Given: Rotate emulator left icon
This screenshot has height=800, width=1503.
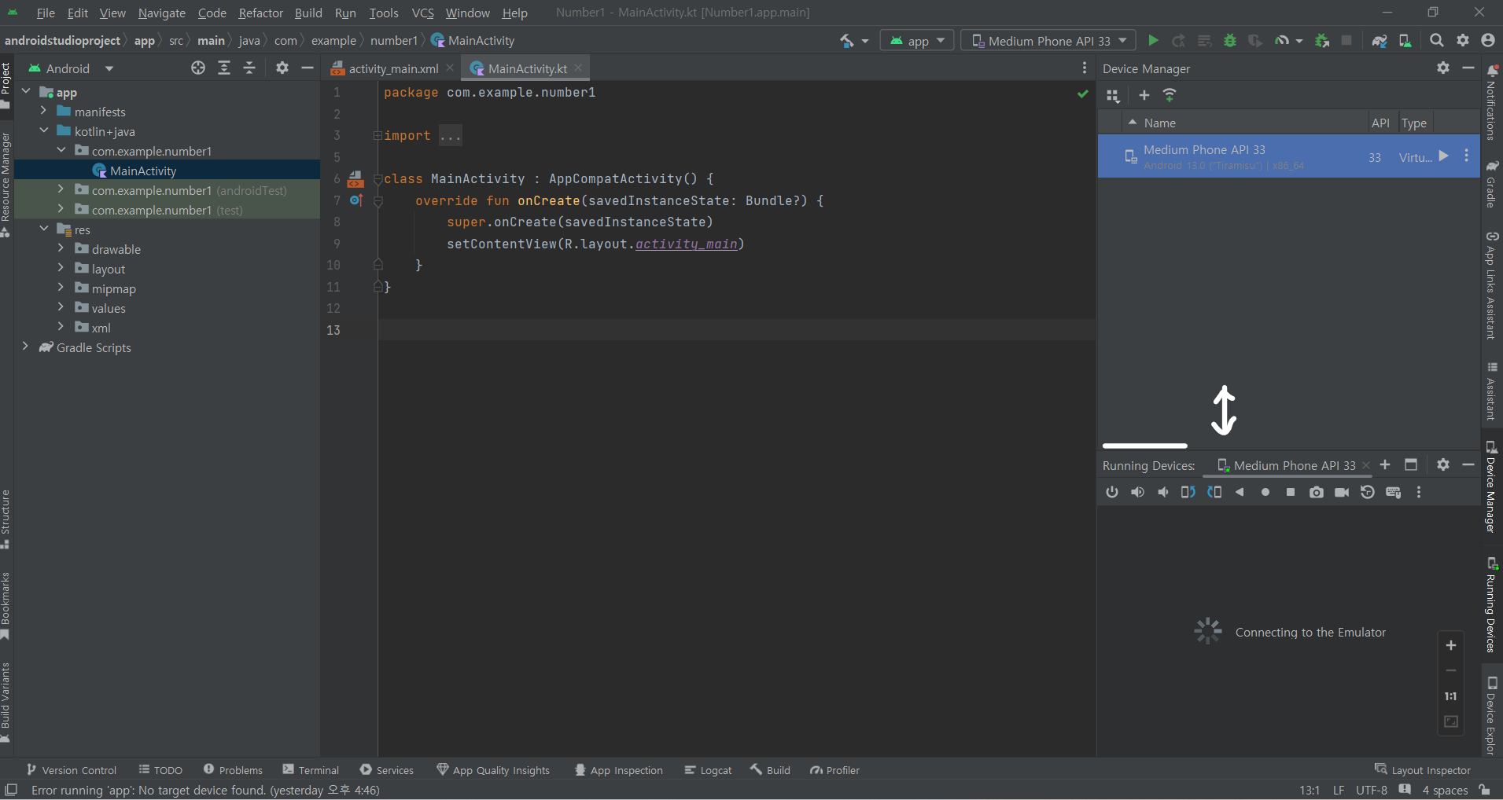Looking at the screenshot, I should point(1188,492).
